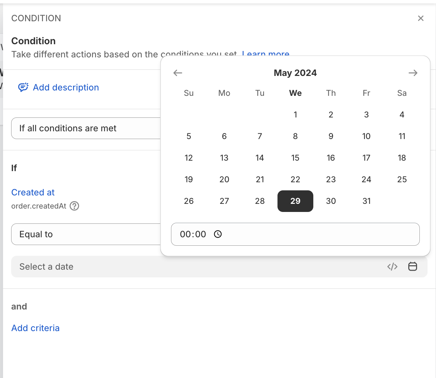Click the help icon beside order.createdAt
Viewport: 436px width, 378px height.
(x=74, y=206)
